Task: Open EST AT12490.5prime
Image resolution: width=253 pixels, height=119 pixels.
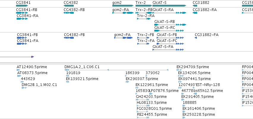Action: (32, 67)
